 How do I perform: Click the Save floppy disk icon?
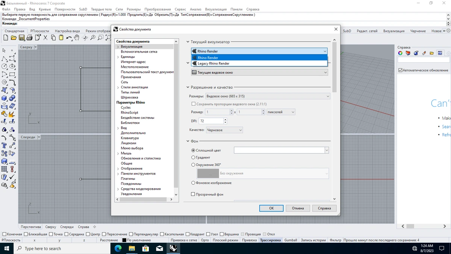click(21, 38)
